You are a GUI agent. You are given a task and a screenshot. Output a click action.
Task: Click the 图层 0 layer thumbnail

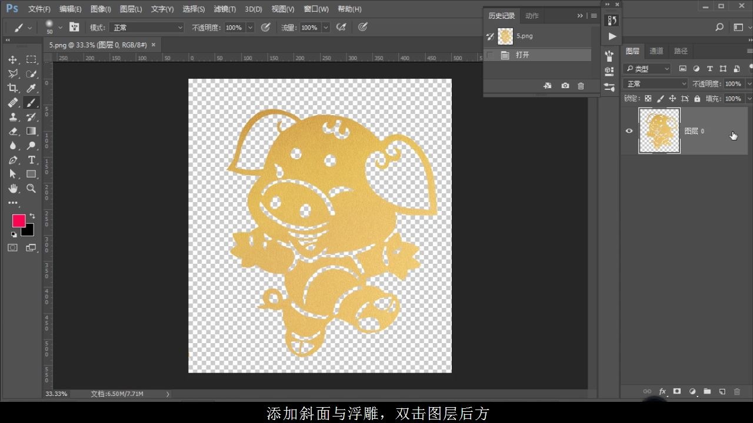(659, 130)
